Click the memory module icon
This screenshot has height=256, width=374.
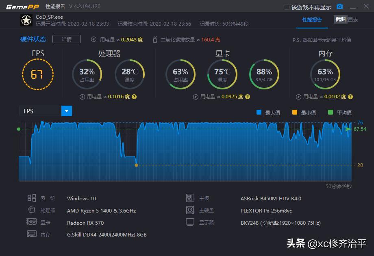[32, 234]
